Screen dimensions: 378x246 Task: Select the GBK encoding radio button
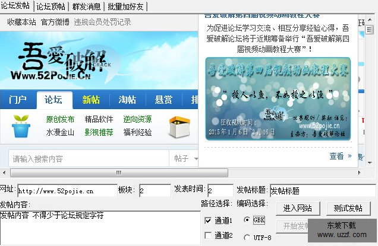pos(247,220)
